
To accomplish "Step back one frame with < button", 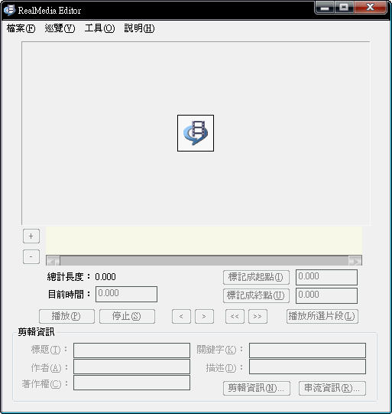I will (181, 316).
